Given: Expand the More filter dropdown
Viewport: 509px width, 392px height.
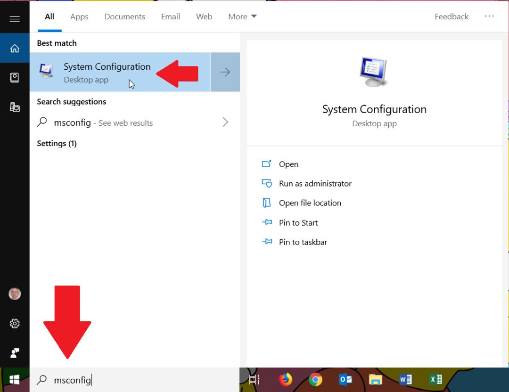Looking at the screenshot, I should [x=242, y=16].
